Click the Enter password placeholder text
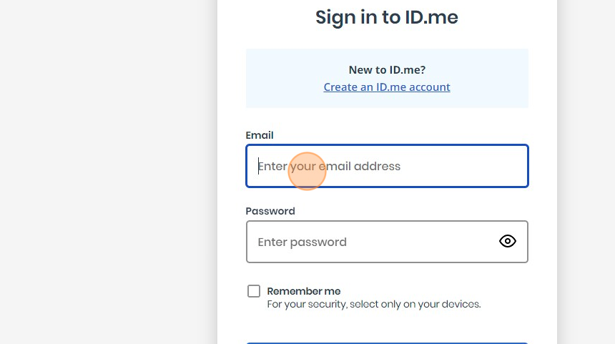The image size is (615, 344). 302,242
